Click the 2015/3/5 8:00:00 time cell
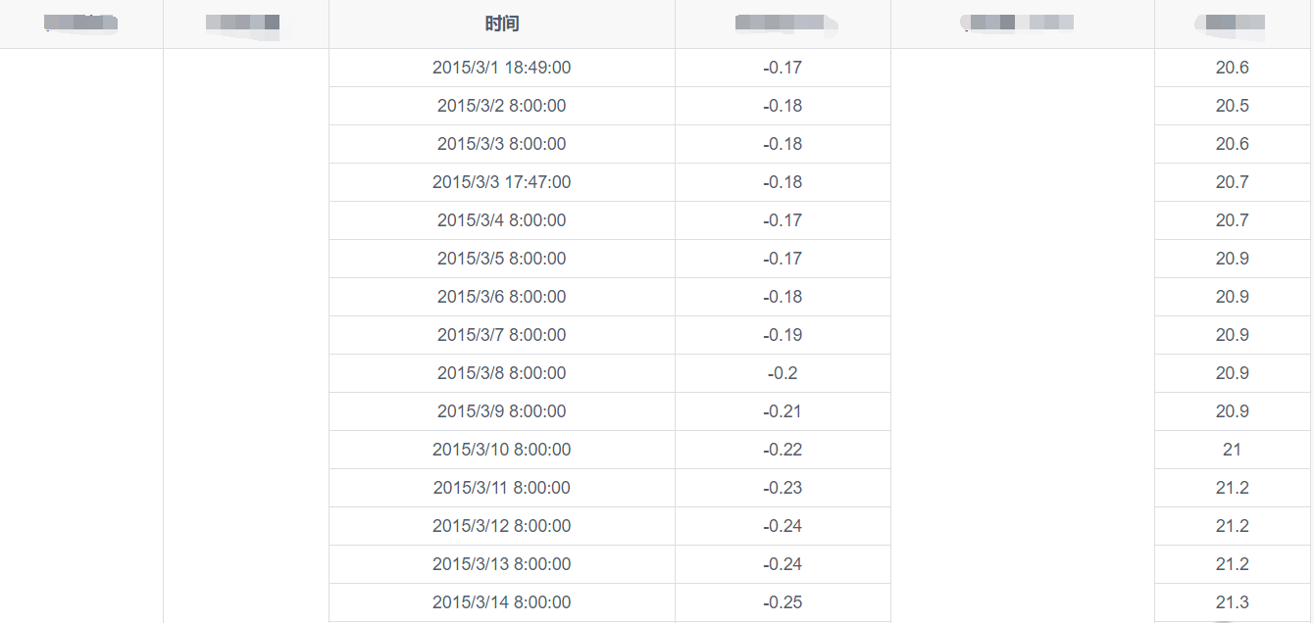 click(x=501, y=259)
